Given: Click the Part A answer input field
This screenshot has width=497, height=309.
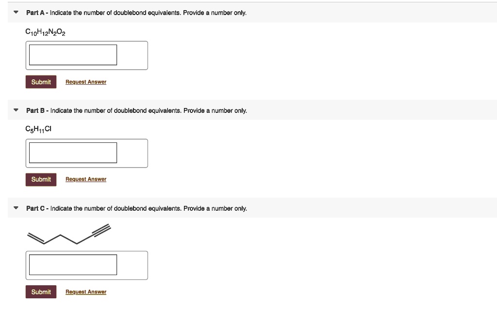Looking at the screenshot, I should click(x=73, y=55).
